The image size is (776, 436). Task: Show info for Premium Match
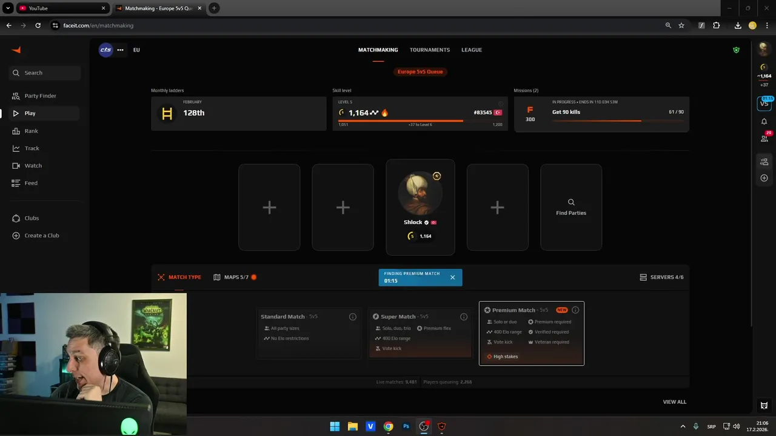[x=575, y=310]
